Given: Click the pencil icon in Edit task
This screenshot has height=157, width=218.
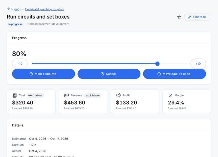Looking at the screenshot, I should pyautogui.click(x=190, y=17).
